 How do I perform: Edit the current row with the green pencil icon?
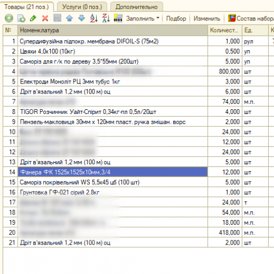coord(33,18)
